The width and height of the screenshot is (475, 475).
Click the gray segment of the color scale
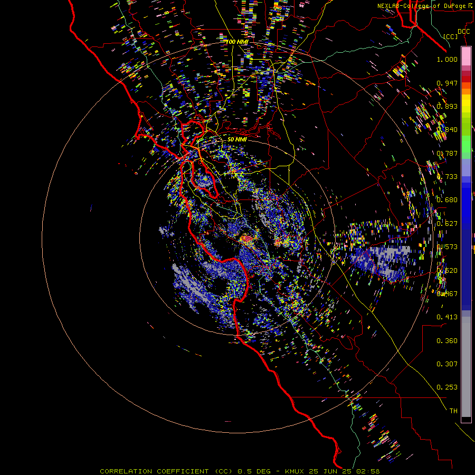[466, 367]
